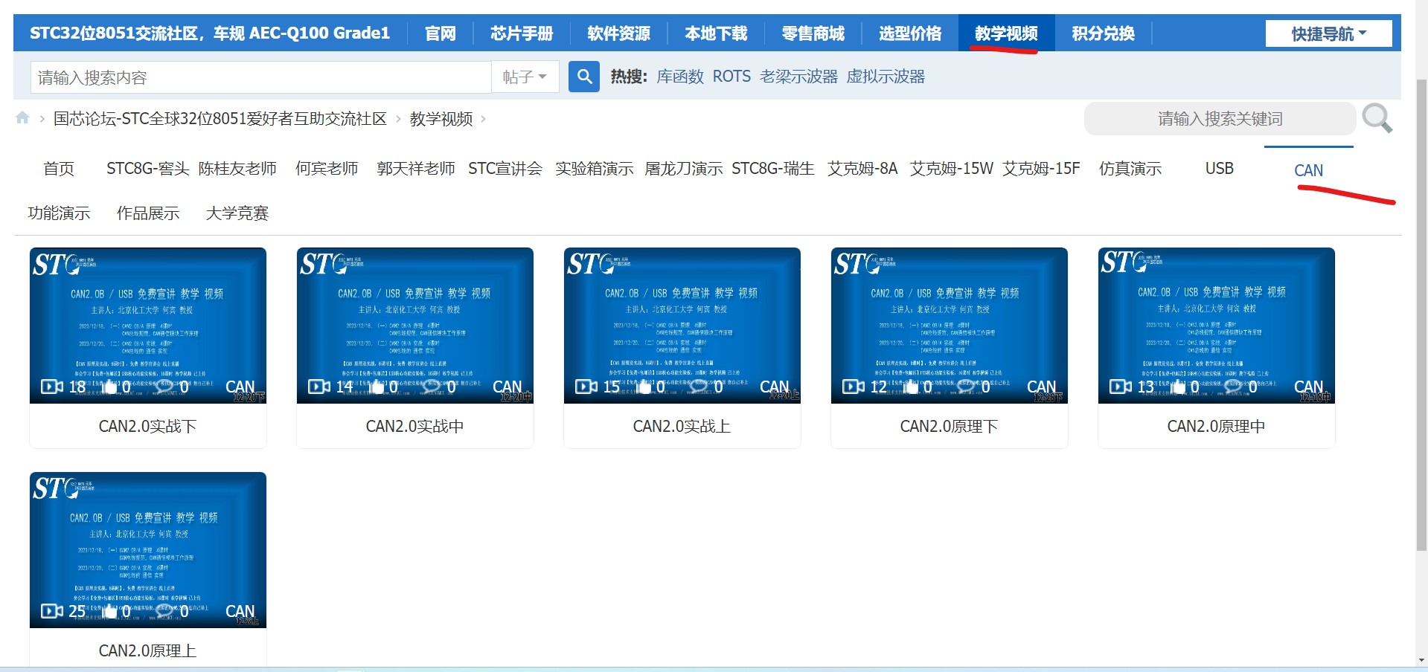Click hot search link 虚拟示波器
Viewport: 1428px width, 672px height.
tap(886, 77)
